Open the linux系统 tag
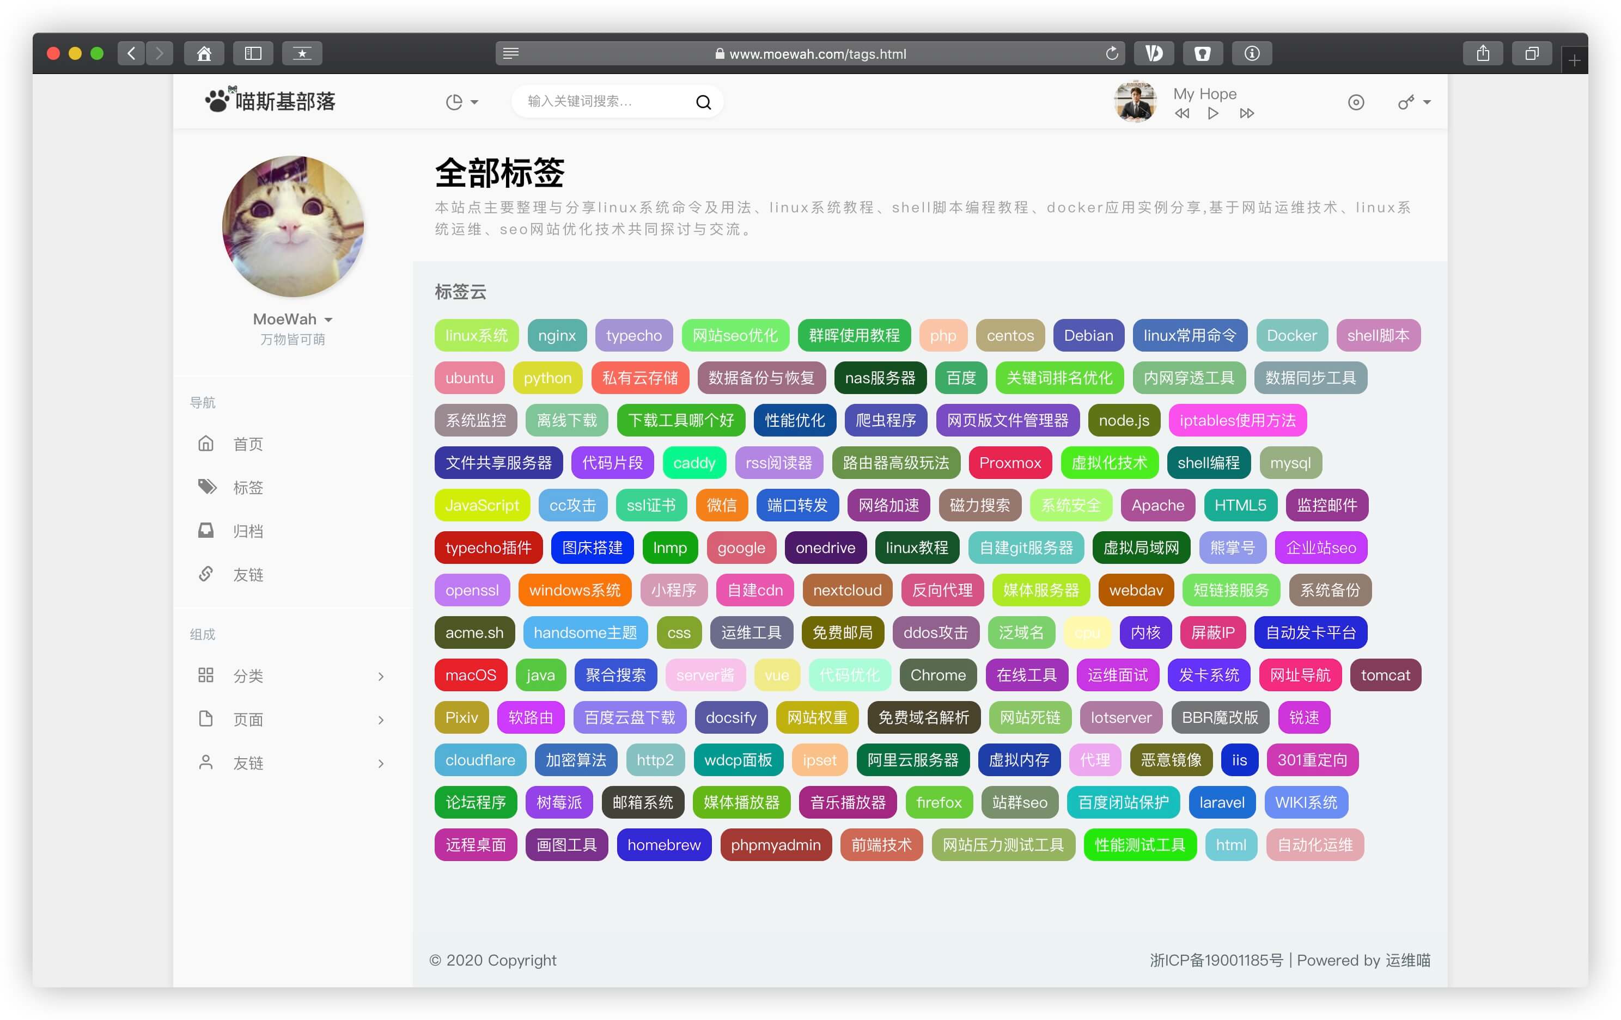Screen dimensions: 1621x1020 477,335
